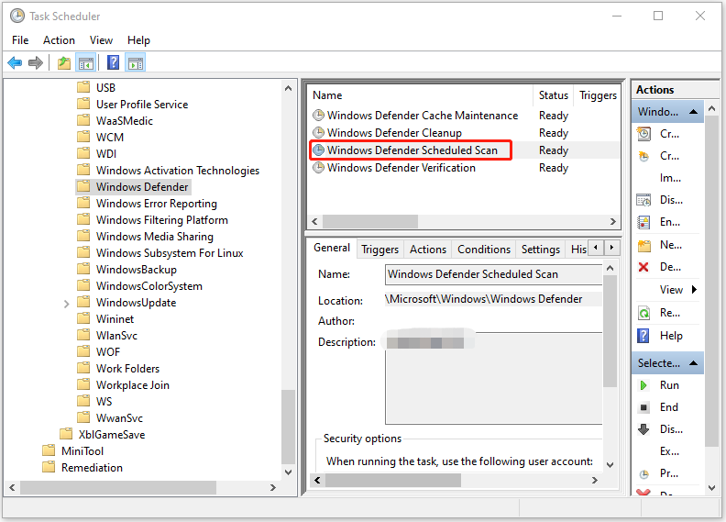Click the XblGameSave folder icon

click(66, 434)
